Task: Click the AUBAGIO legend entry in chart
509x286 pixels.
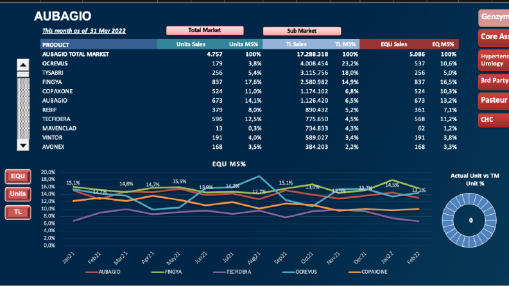Action: pos(103,272)
